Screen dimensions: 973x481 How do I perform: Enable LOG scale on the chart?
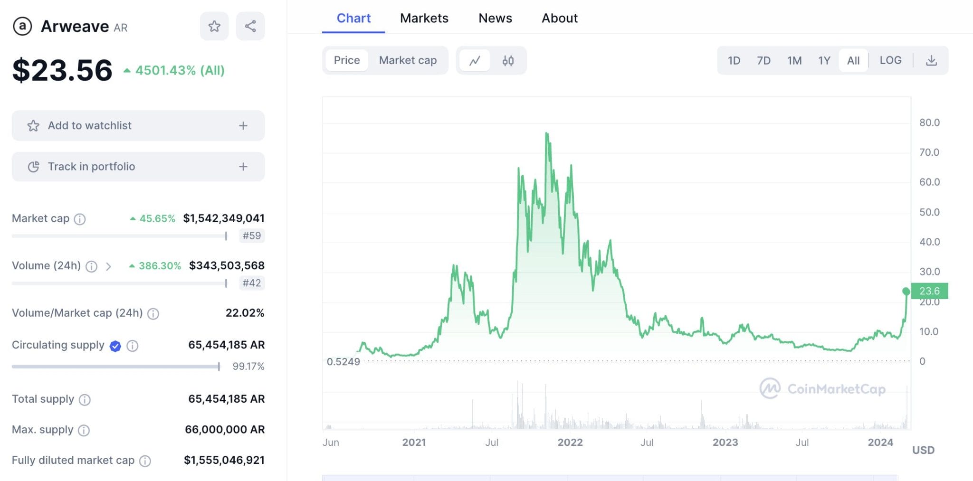coord(890,60)
